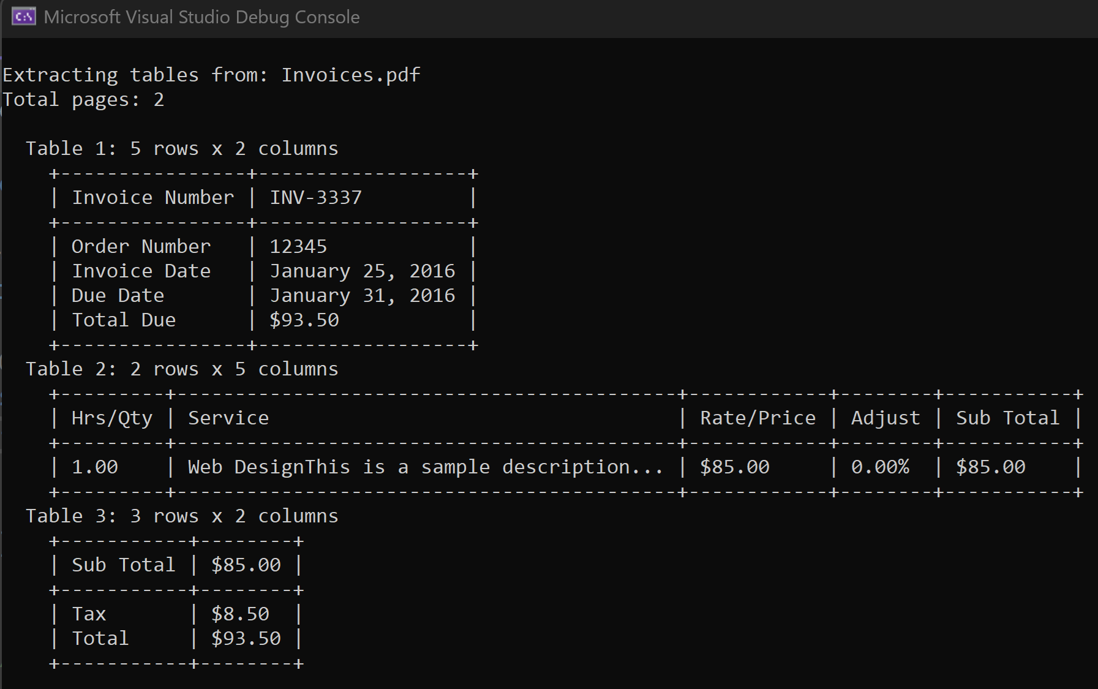Click the '0.00%' Adjust cell
This screenshot has width=1098, height=689.
880,467
